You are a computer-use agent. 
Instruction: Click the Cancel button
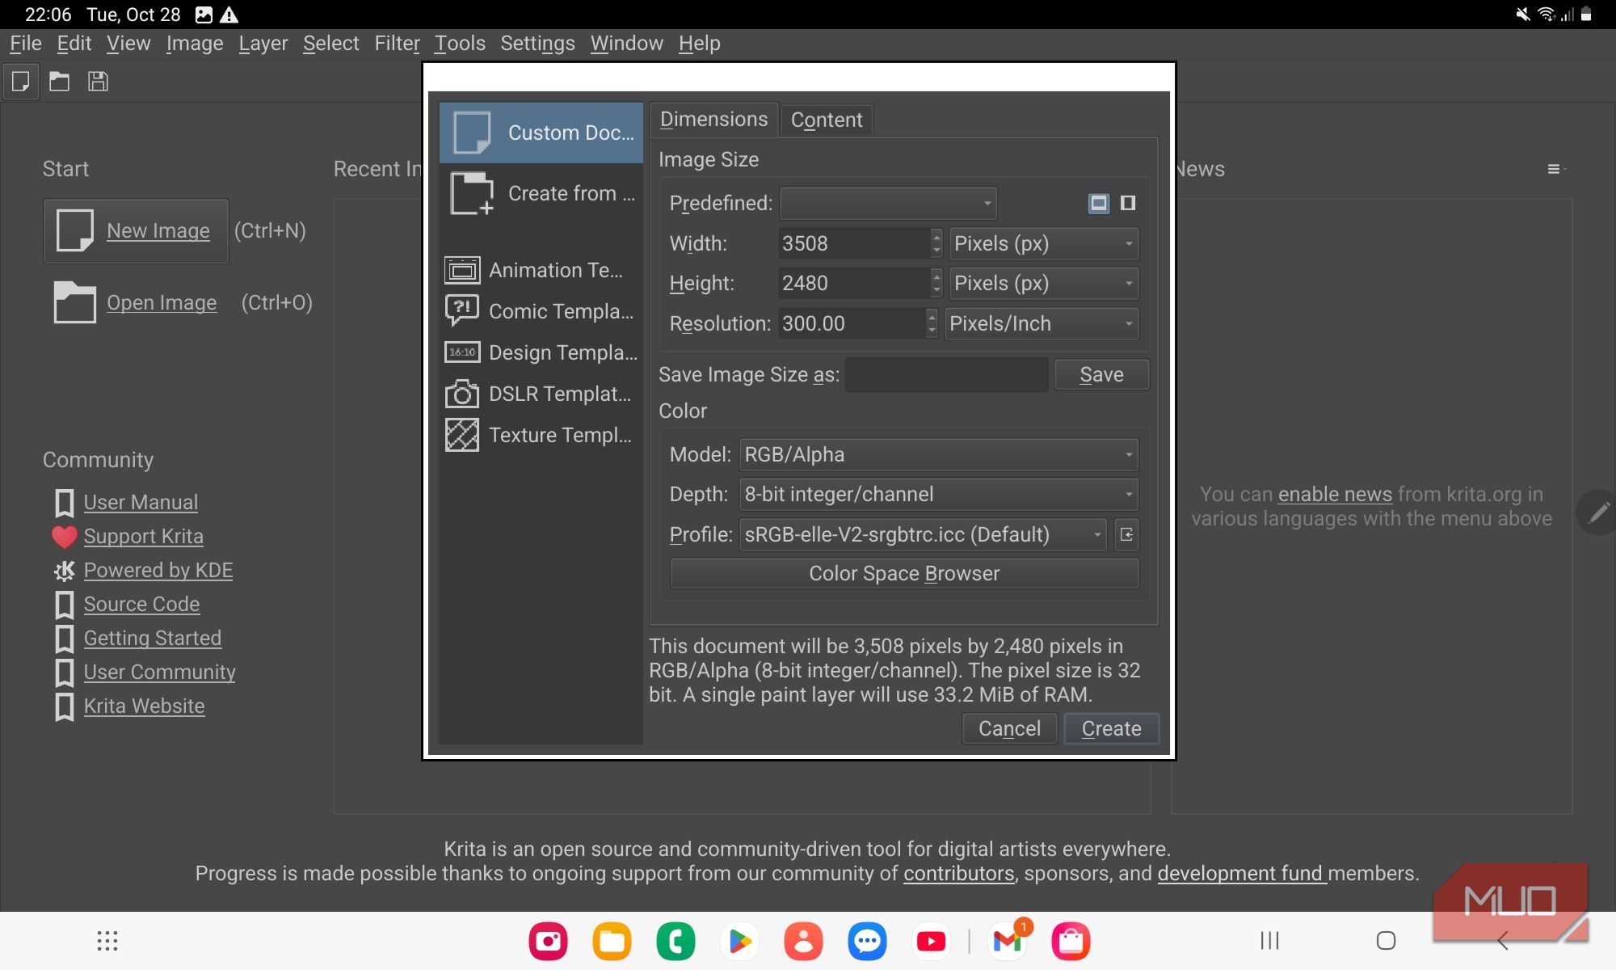pyautogui.click(x=1009, y=728)
